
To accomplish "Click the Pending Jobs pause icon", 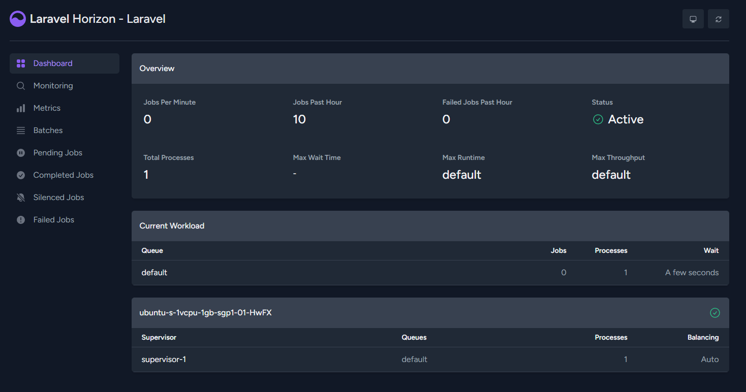I will 21,153.
